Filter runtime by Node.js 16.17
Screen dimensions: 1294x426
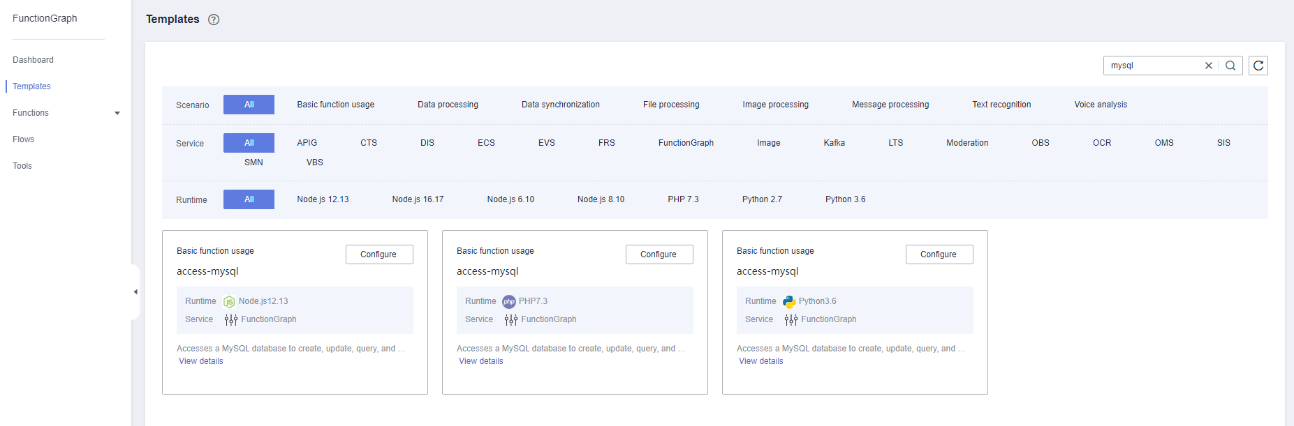[x=418, y=199]
